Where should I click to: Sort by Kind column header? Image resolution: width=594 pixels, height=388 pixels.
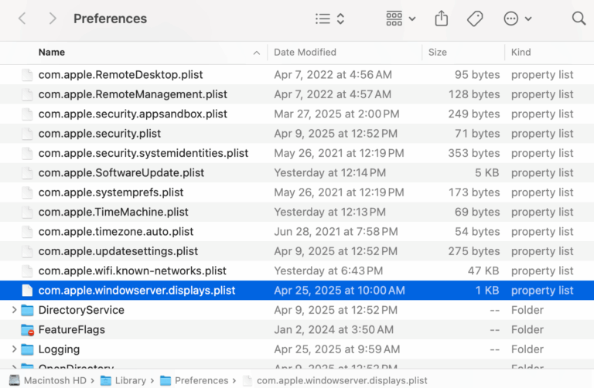[x=521, y=53]
